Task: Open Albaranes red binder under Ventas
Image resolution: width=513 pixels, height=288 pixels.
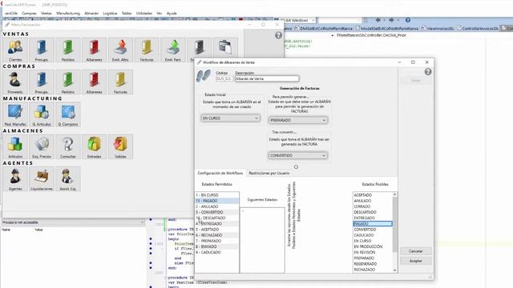Action: 95,50
